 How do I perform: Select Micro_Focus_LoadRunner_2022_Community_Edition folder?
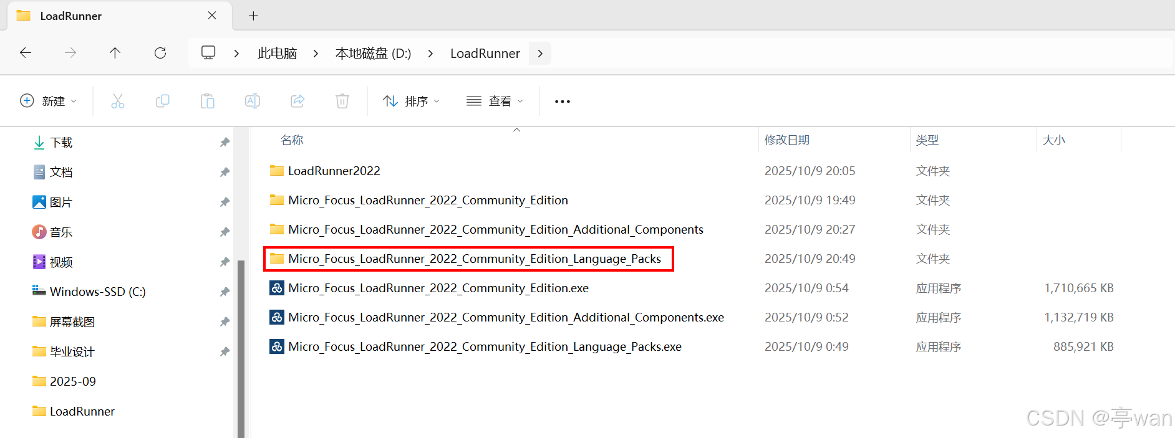[x=418, y=200]
